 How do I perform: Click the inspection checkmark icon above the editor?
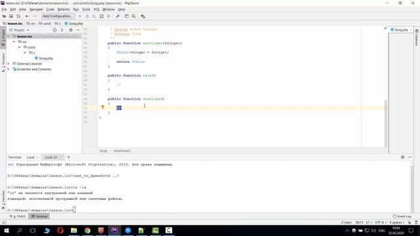pos(385,28)
